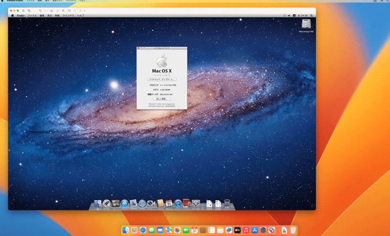The width and height of the screenshot is (390, 236).
Task: Open the guest Apple menu
Action: click(13, 16)
